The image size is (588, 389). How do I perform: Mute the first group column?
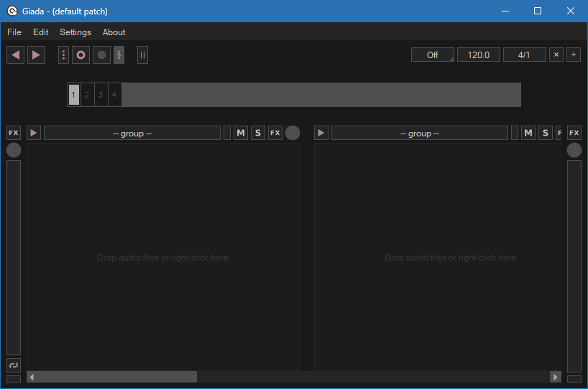pos(241,133)
